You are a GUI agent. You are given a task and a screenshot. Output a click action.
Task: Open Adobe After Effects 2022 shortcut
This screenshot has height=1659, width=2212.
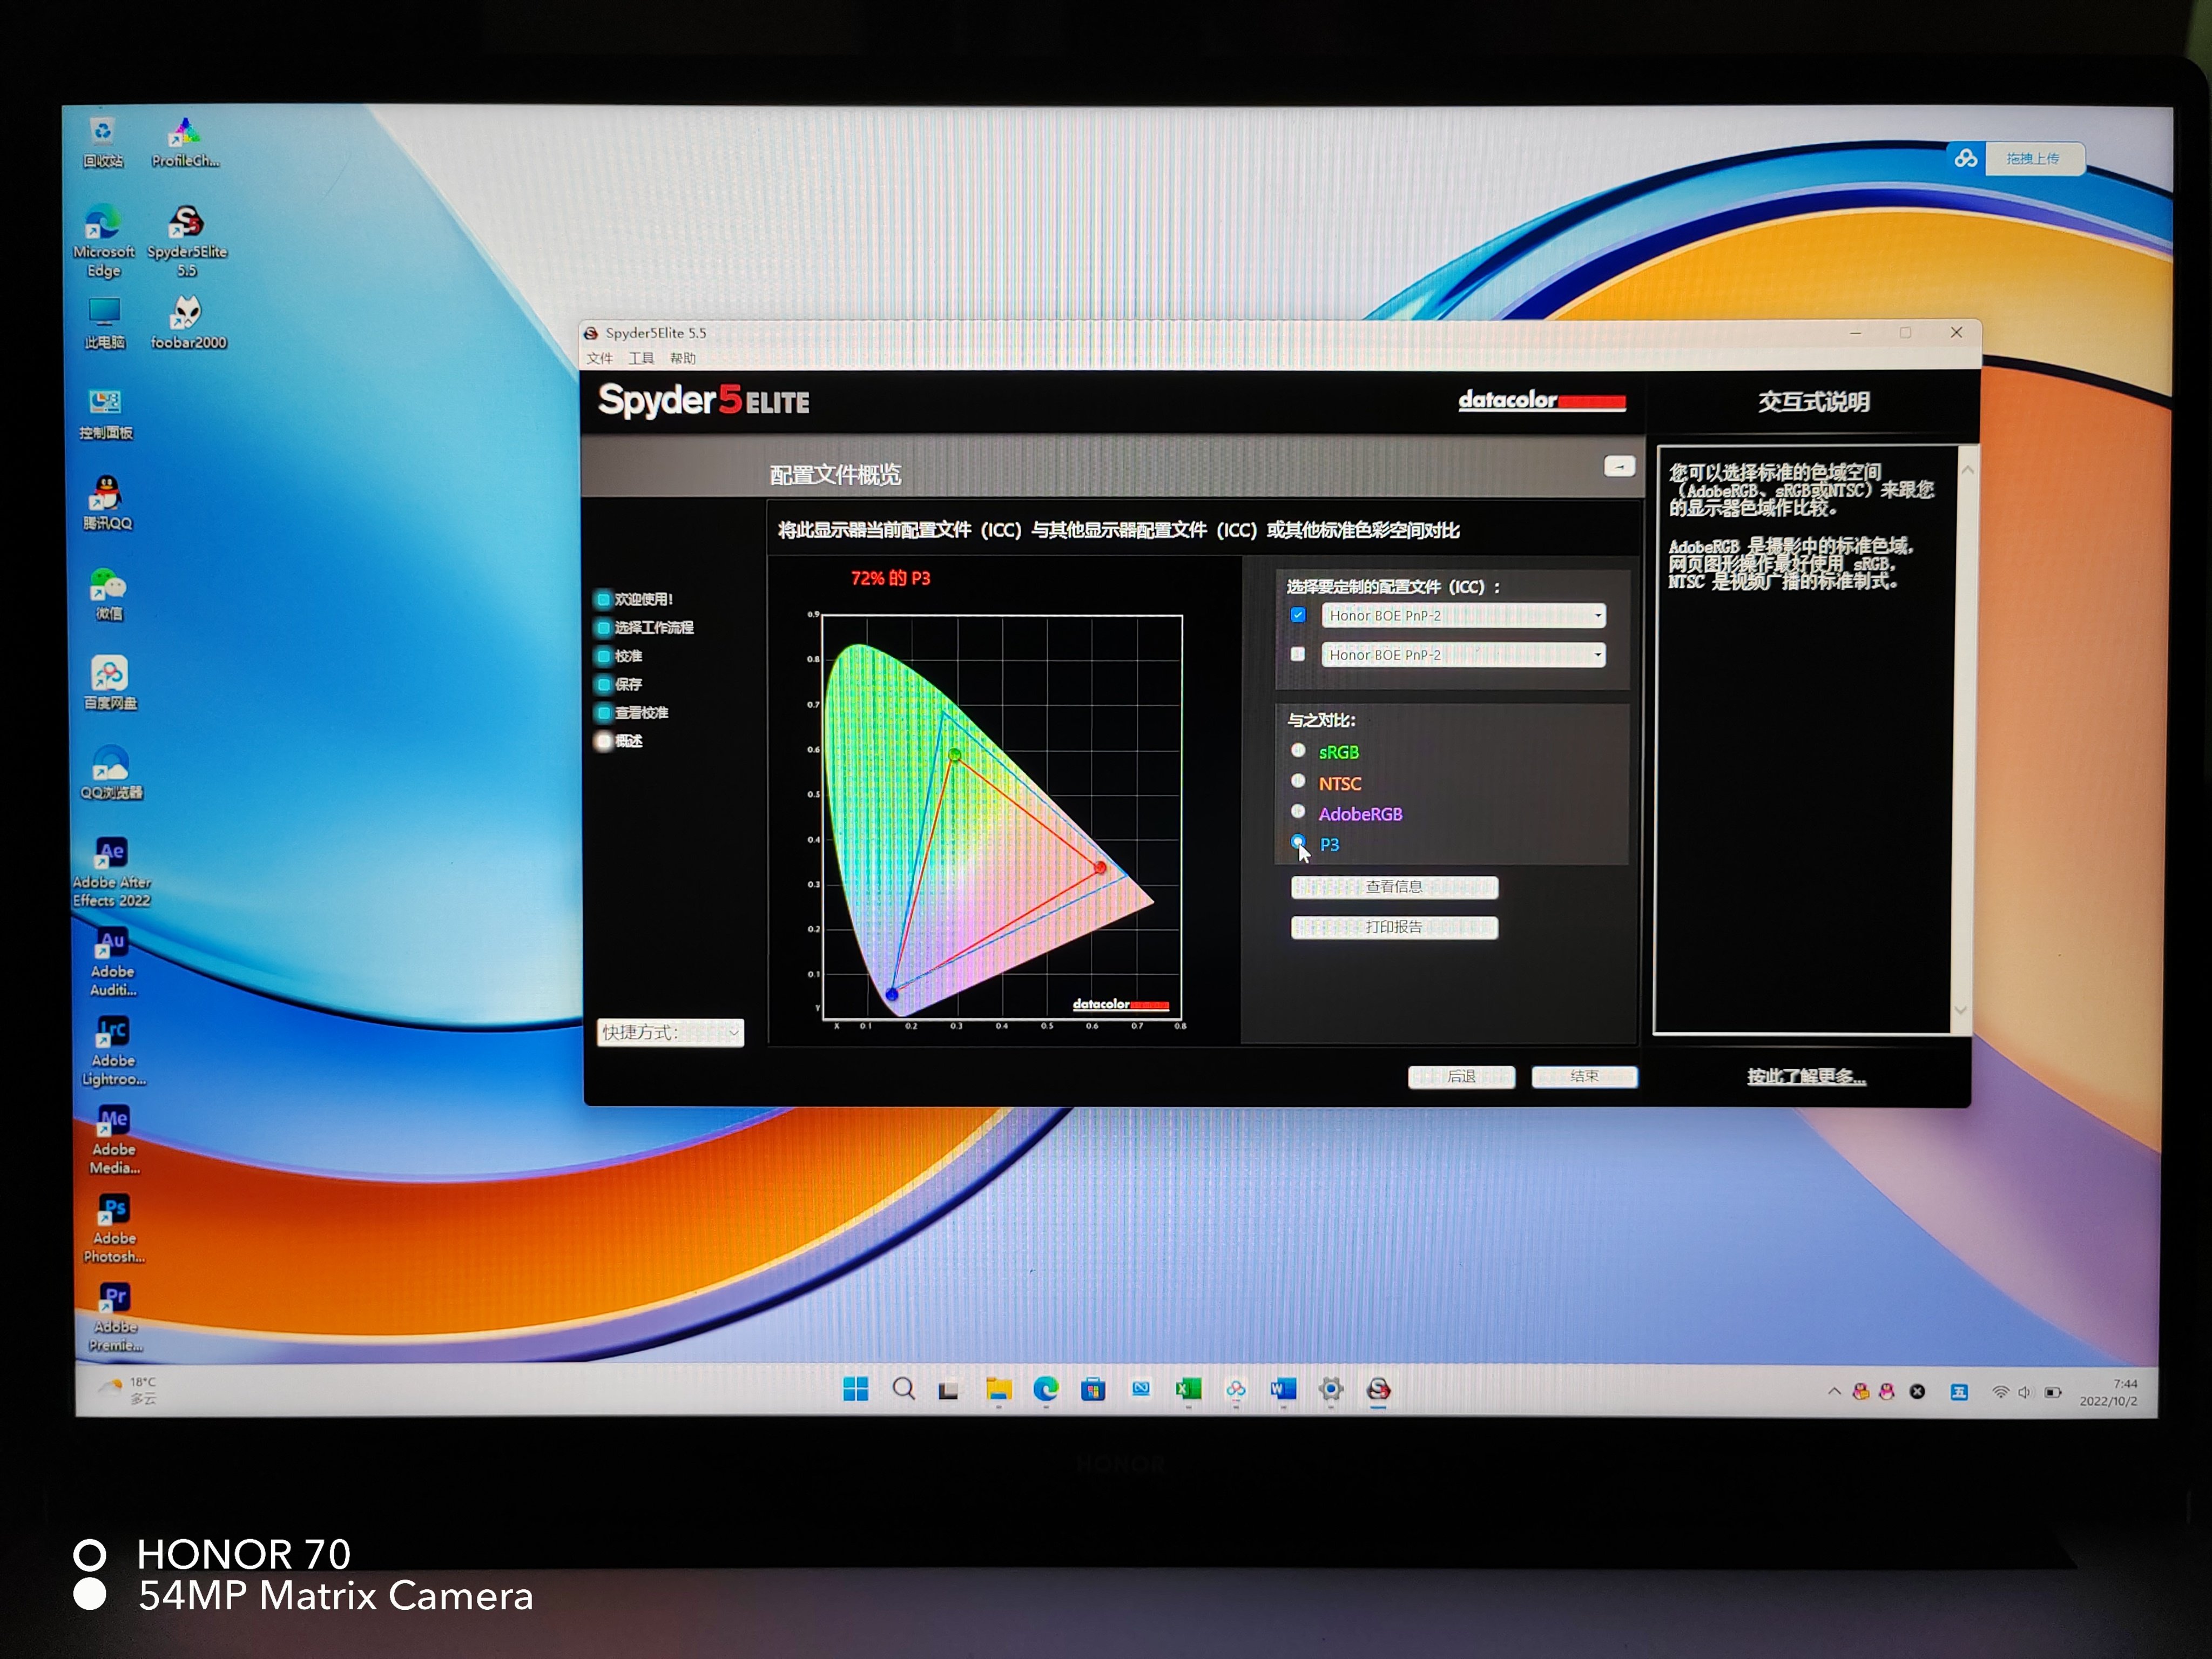pyautogui.click(x=111, y=853)
